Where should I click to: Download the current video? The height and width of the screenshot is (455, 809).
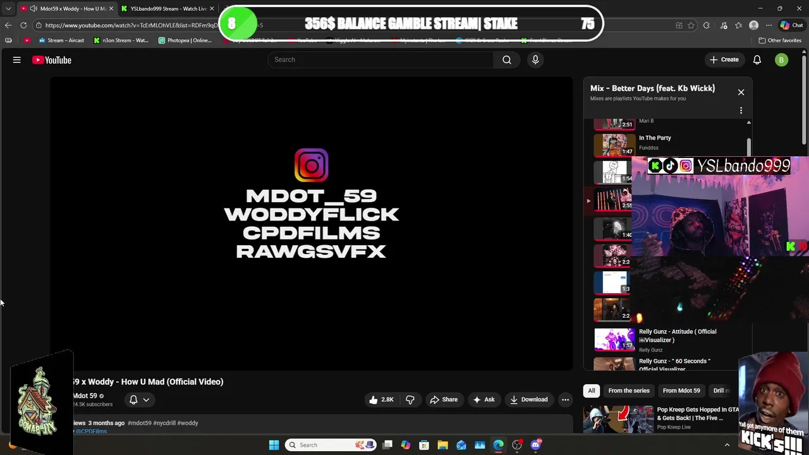click(529, 399)
